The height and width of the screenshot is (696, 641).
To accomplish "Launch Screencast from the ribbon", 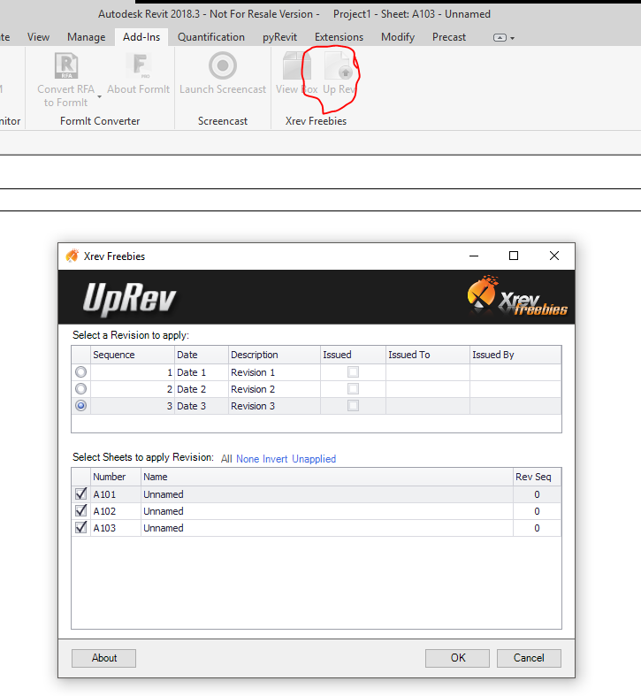I will 223,65.
